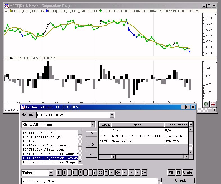This screenshot has height=184, width=221.
Task: Select LO:Low token in list
Action: point(50,141)
